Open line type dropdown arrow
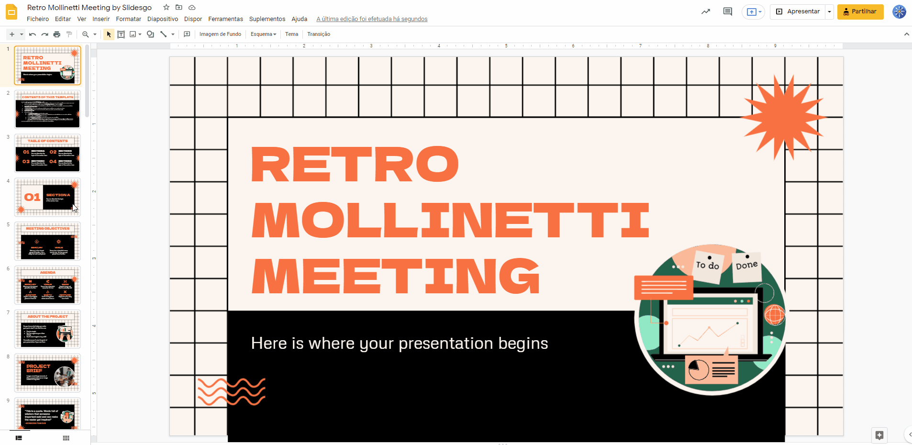 [173, 34]
